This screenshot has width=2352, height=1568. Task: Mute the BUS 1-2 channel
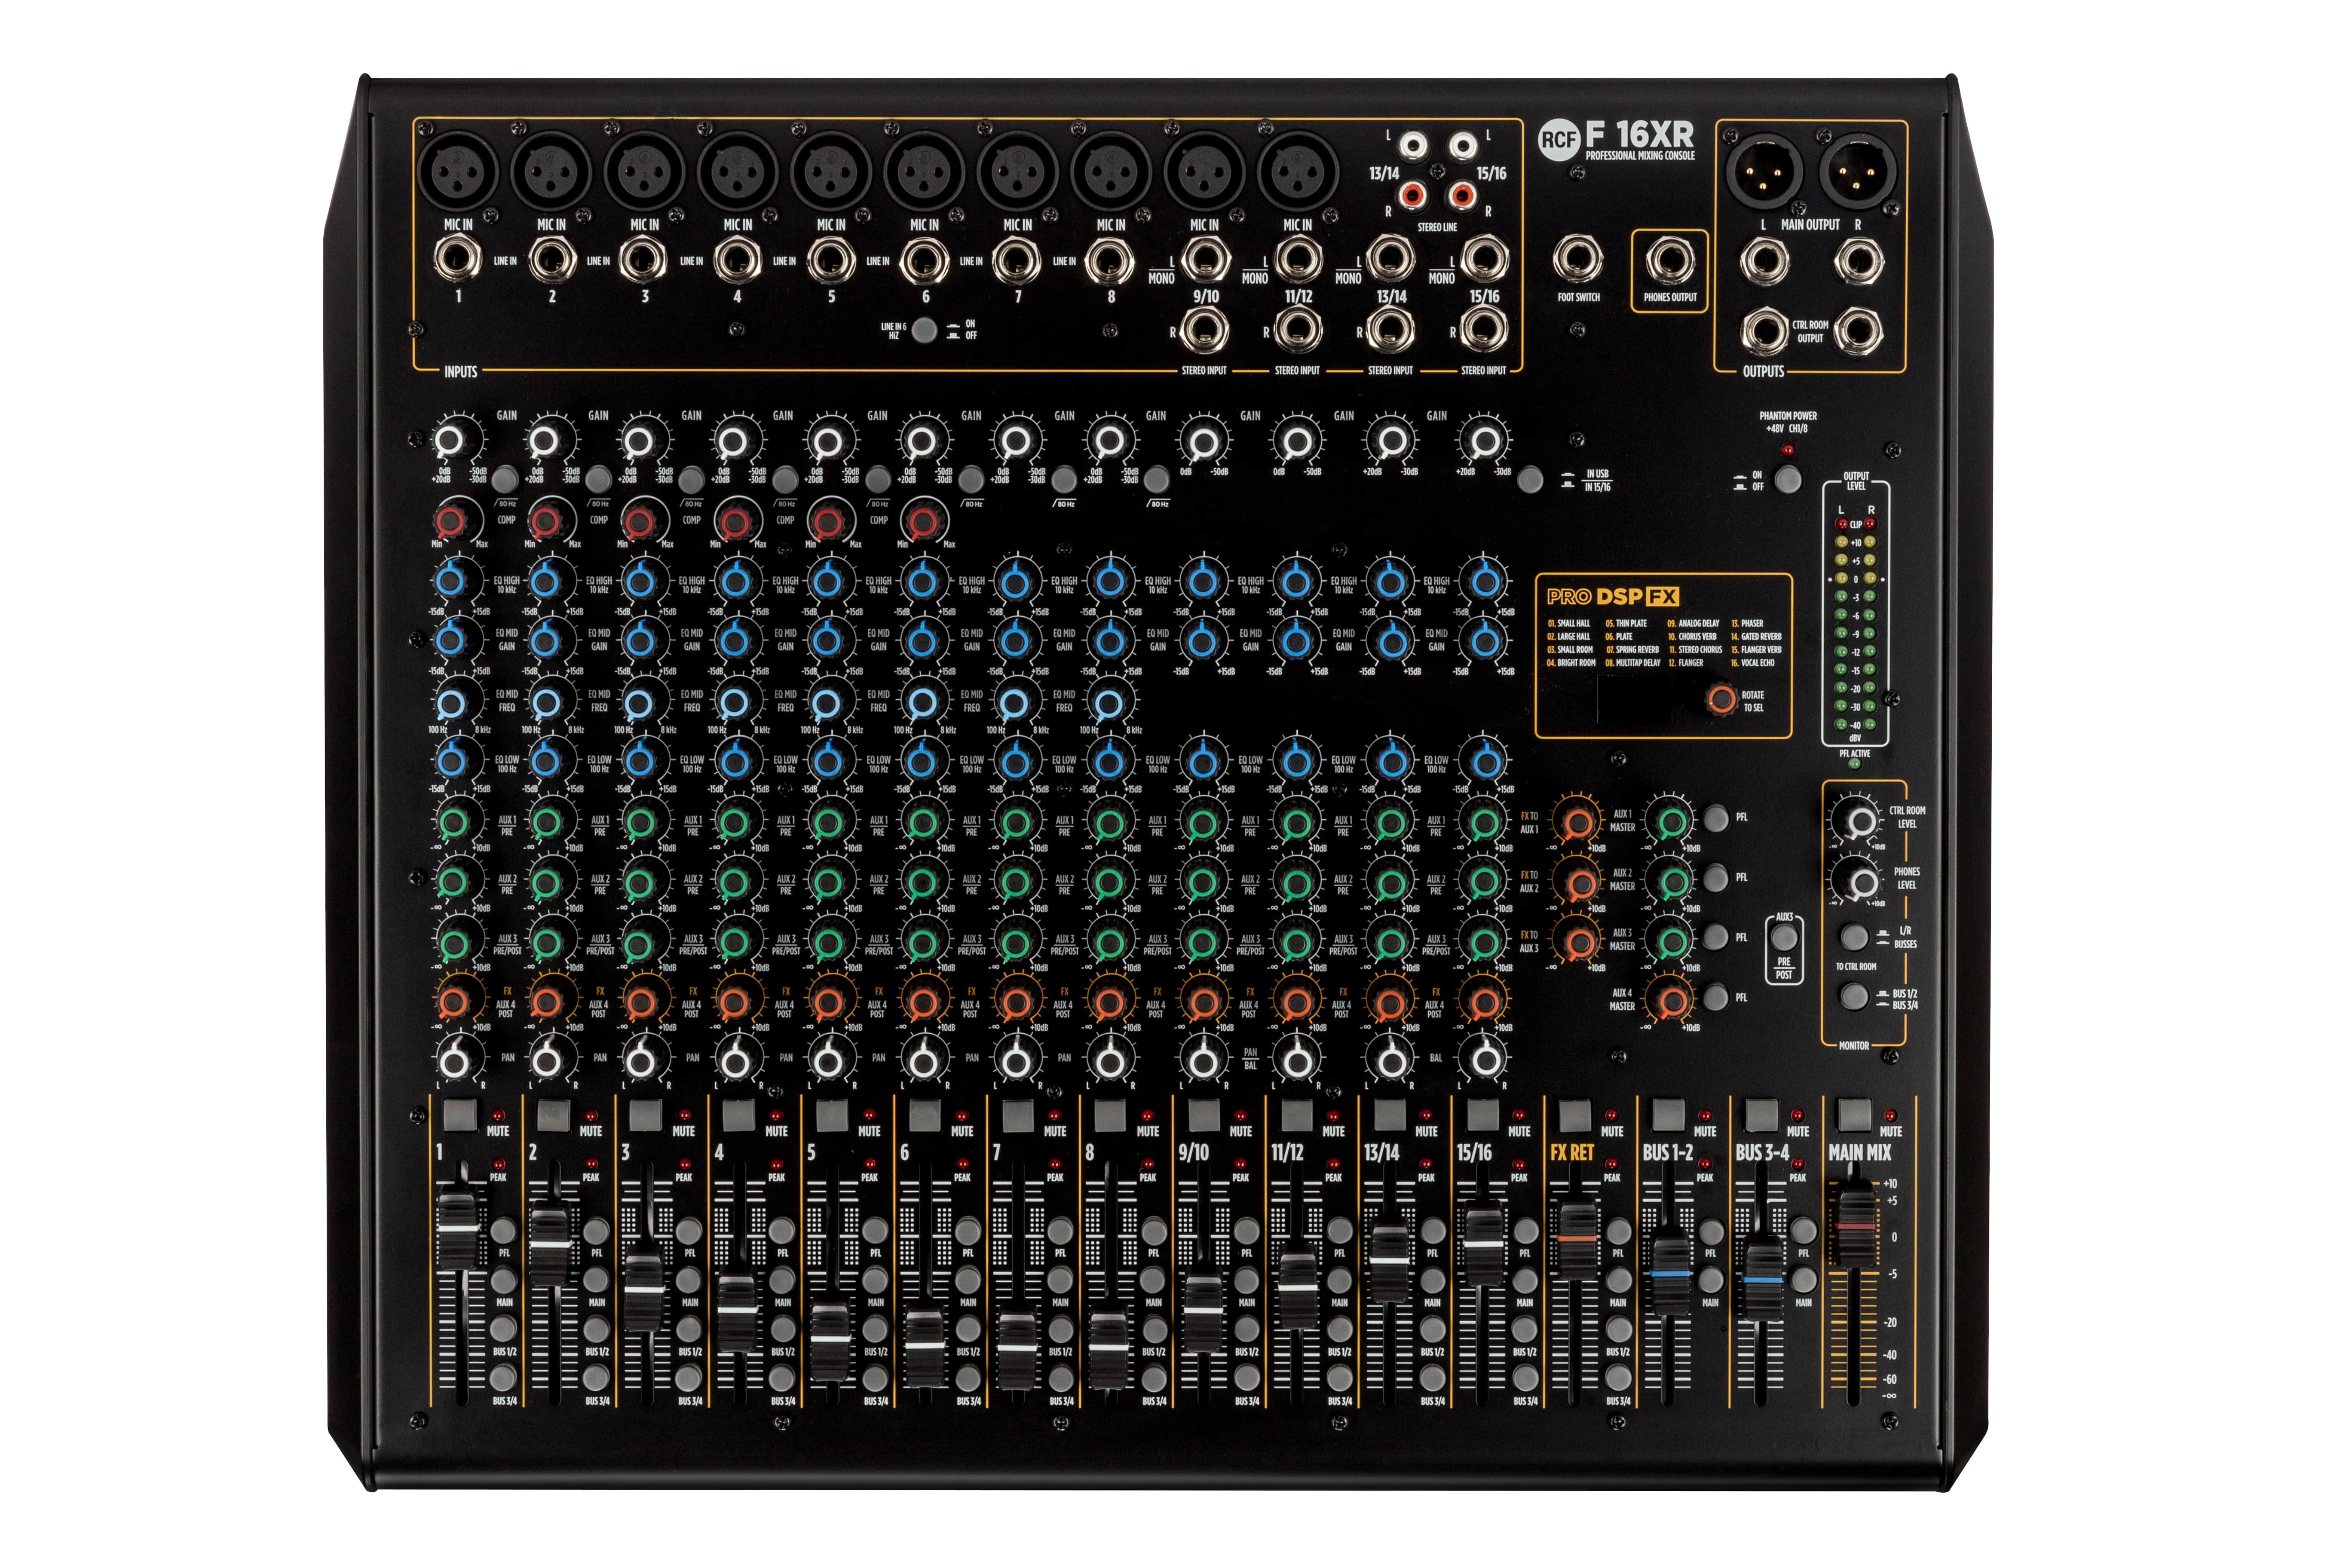pos(1668,1116)
